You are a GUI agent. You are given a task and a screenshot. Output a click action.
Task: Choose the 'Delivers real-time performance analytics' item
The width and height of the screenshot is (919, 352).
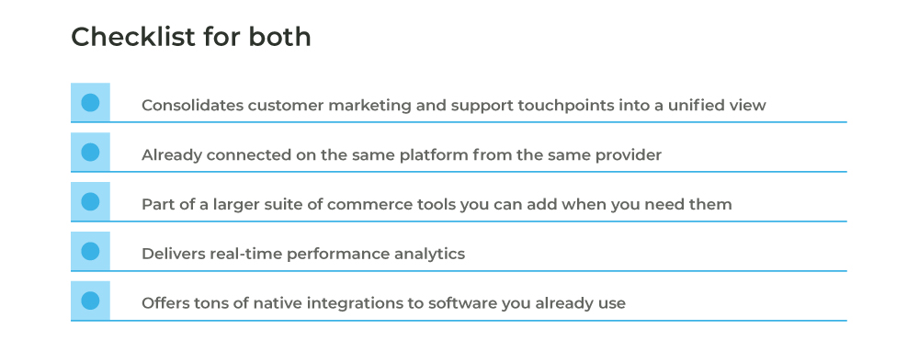pyautogui.click(x=303, y=255)
